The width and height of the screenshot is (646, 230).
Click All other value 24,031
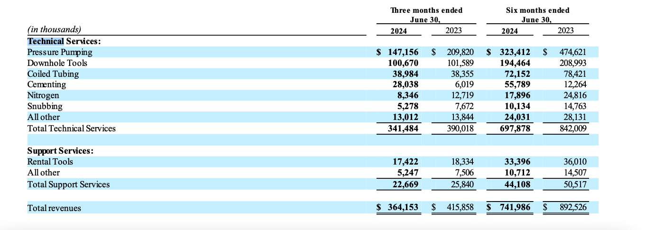[517, 117]
